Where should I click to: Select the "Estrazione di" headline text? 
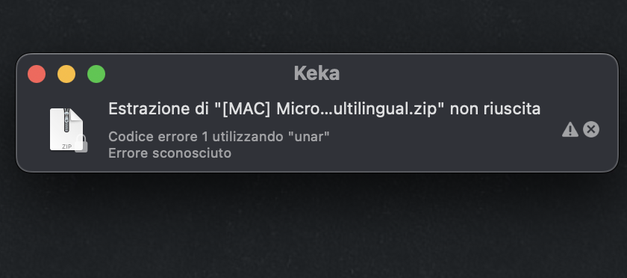158,108
